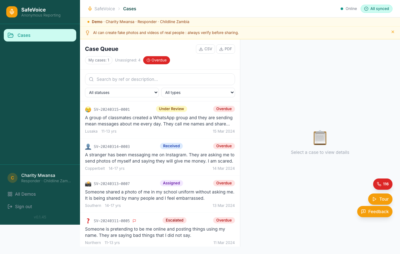
Task: Click the crying face emoji on case SV-20240315-0001
Action: click(x=88, y=110)
